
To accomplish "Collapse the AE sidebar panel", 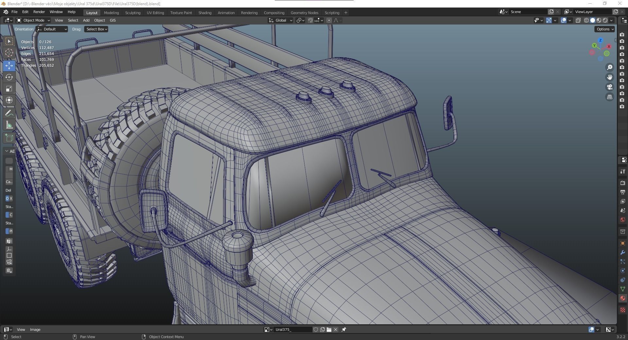I will point(7,151).
